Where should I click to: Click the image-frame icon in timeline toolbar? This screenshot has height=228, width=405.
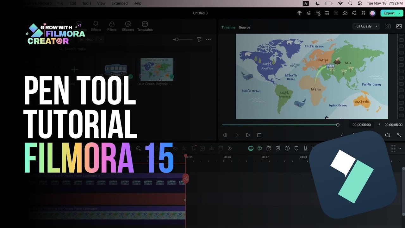click(278, 148)
